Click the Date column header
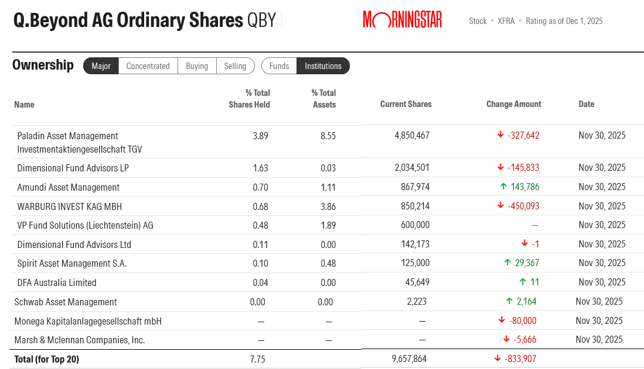 point(586,104)
